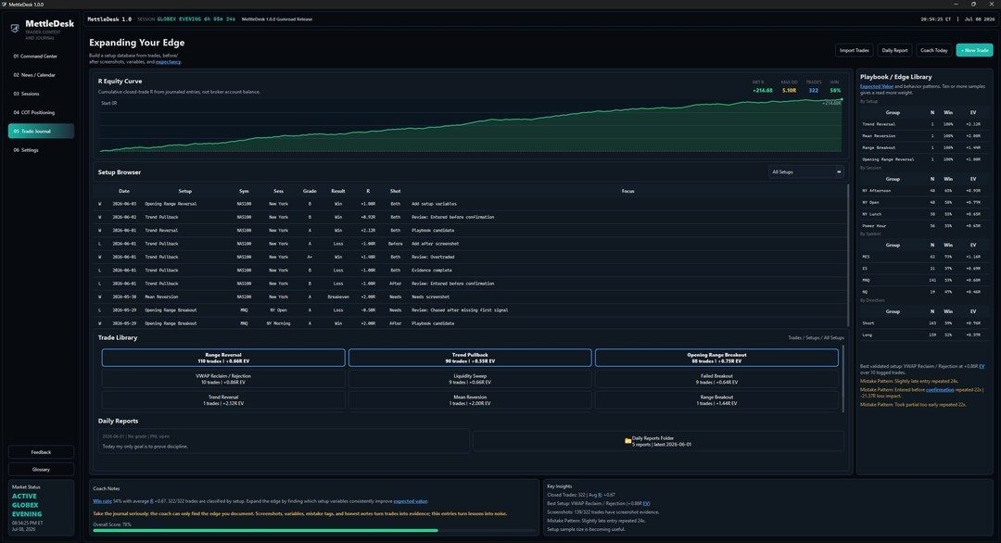Click Expected Value link in Playbook panel
This screenshot has height=543, width=1001.
click(876, 86)
